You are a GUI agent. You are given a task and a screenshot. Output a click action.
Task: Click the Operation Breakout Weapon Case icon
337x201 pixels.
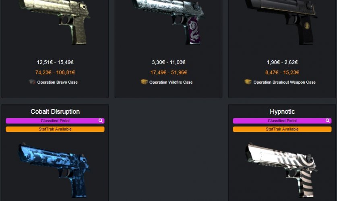point(248,82)
